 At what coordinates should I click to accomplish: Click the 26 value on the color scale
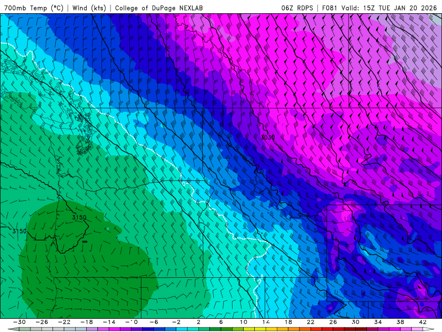click(x=333, y=322)
